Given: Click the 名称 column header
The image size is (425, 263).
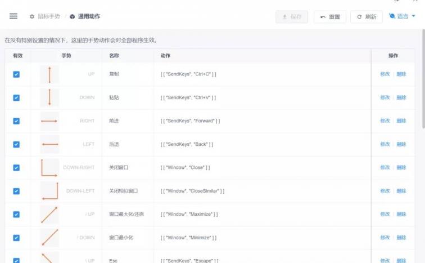Looking at the screenshot, I should point(114,56).
